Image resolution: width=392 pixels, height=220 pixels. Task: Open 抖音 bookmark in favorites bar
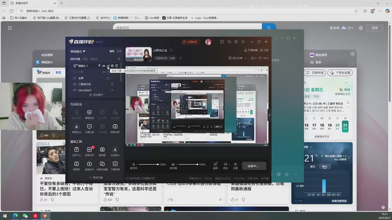[x=175, y=18]
